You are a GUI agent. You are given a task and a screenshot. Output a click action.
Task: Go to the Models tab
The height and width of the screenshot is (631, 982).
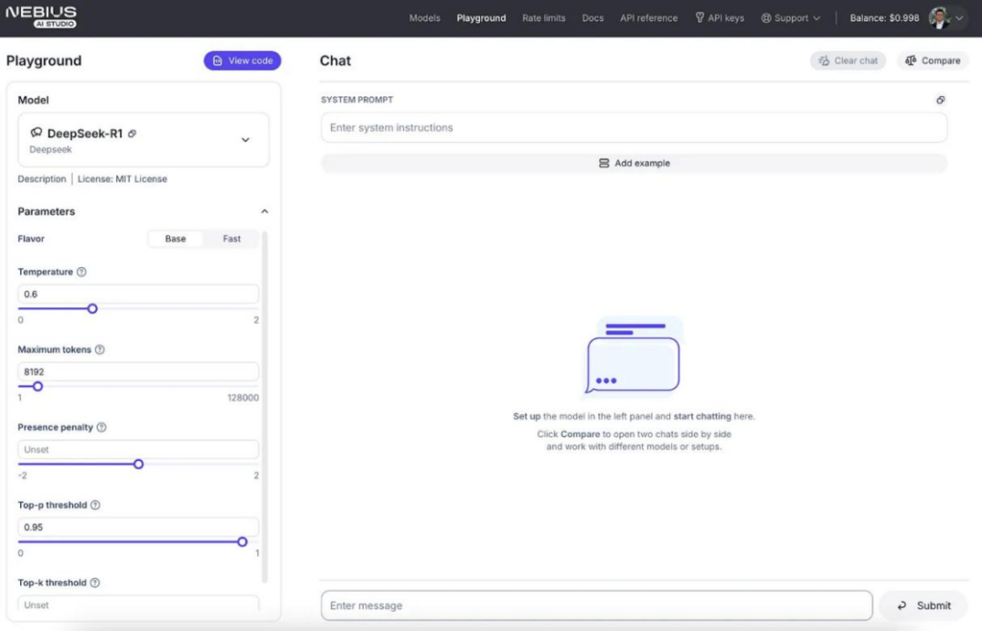[425, 18]
